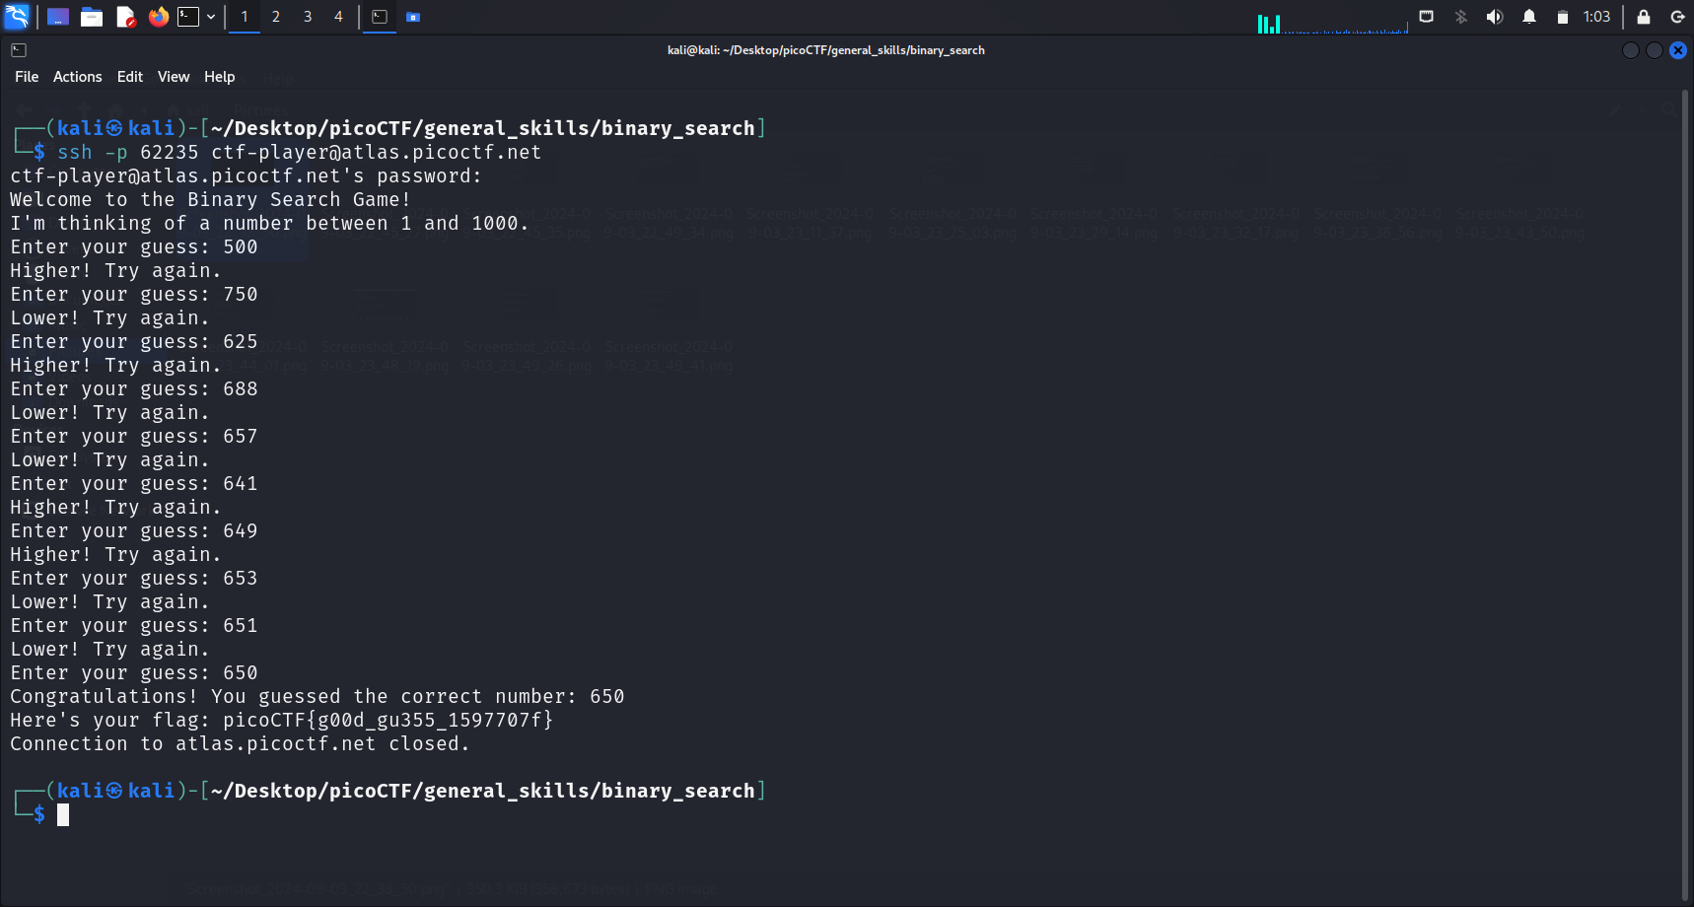Open the Actions menu
This screenshot has height=907, width=1694.
[x=77, y=77]
